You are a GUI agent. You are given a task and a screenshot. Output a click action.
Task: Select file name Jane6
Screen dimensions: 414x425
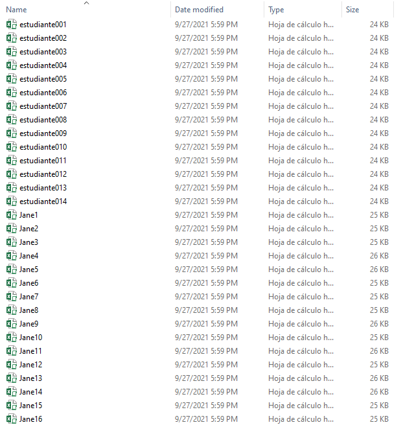pyautogui.click(x=29, y=283)
